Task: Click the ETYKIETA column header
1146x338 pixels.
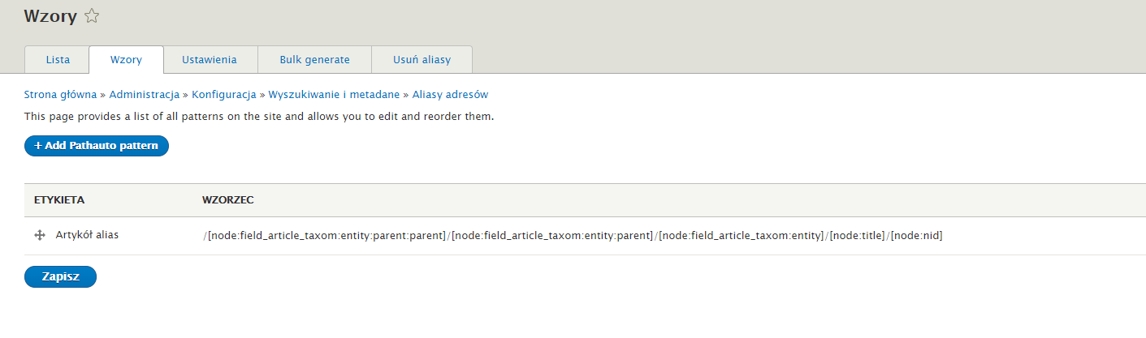Action: pyautogui.click(x=59, y=199)
